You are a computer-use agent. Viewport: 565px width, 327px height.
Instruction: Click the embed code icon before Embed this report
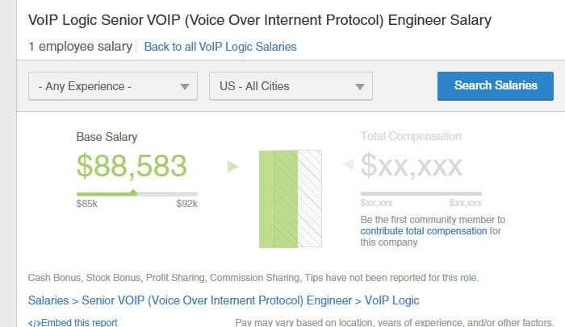pos(35,323)
